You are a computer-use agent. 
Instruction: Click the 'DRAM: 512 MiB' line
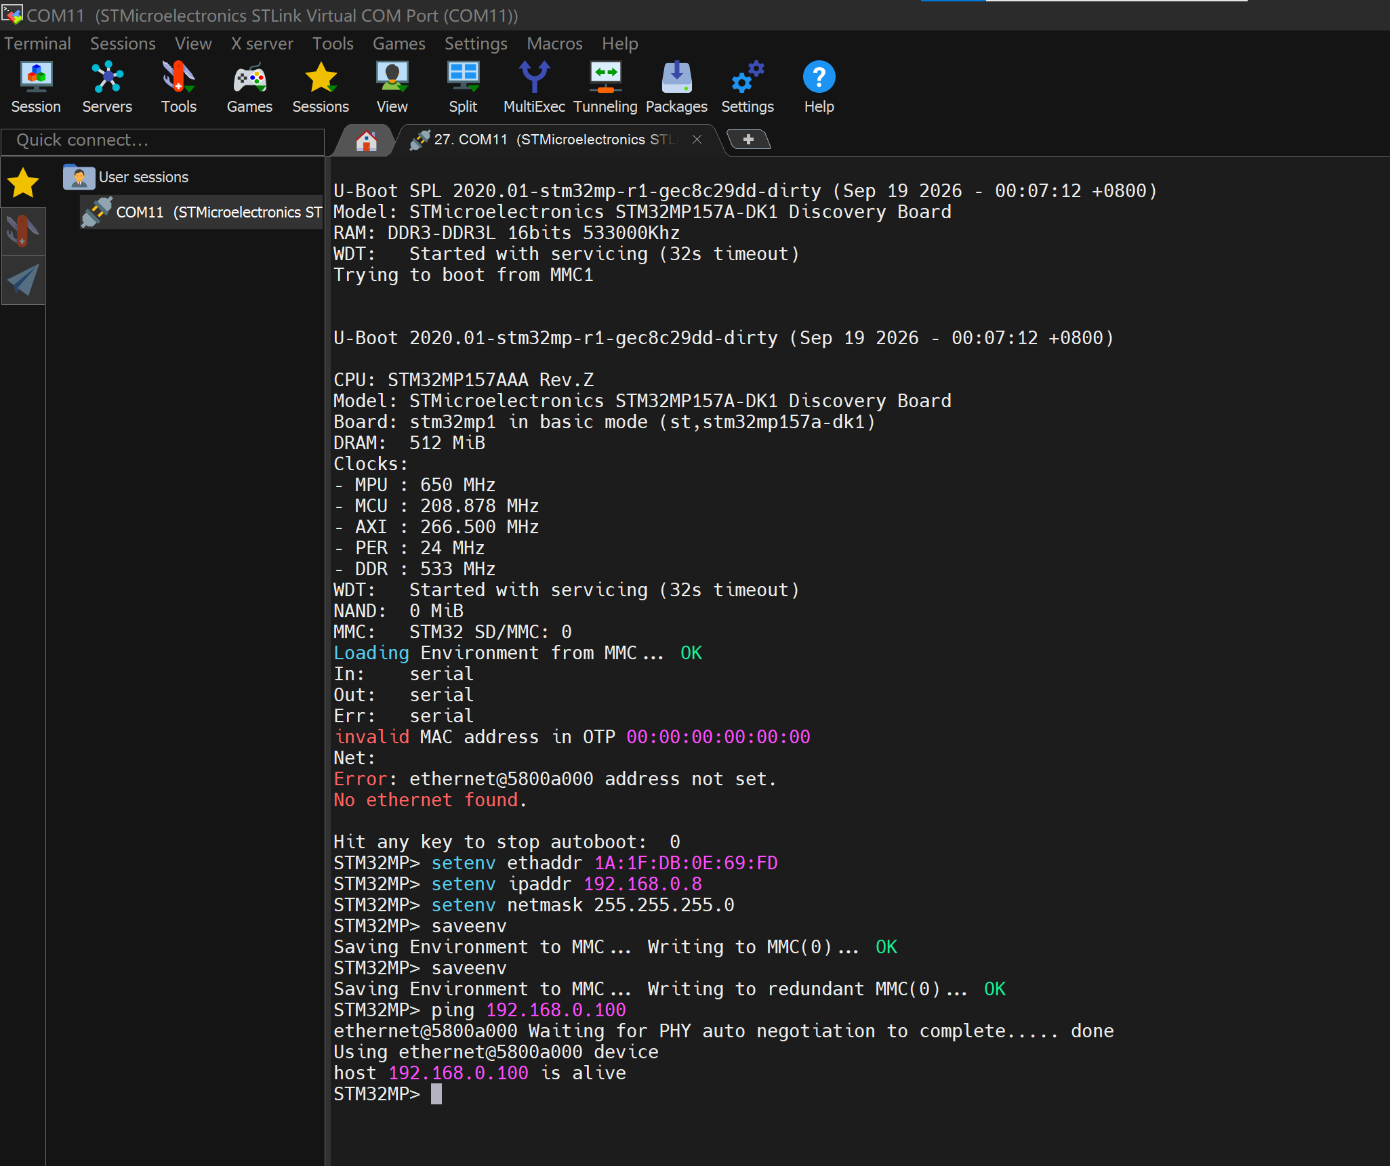[x=409, y=443]
